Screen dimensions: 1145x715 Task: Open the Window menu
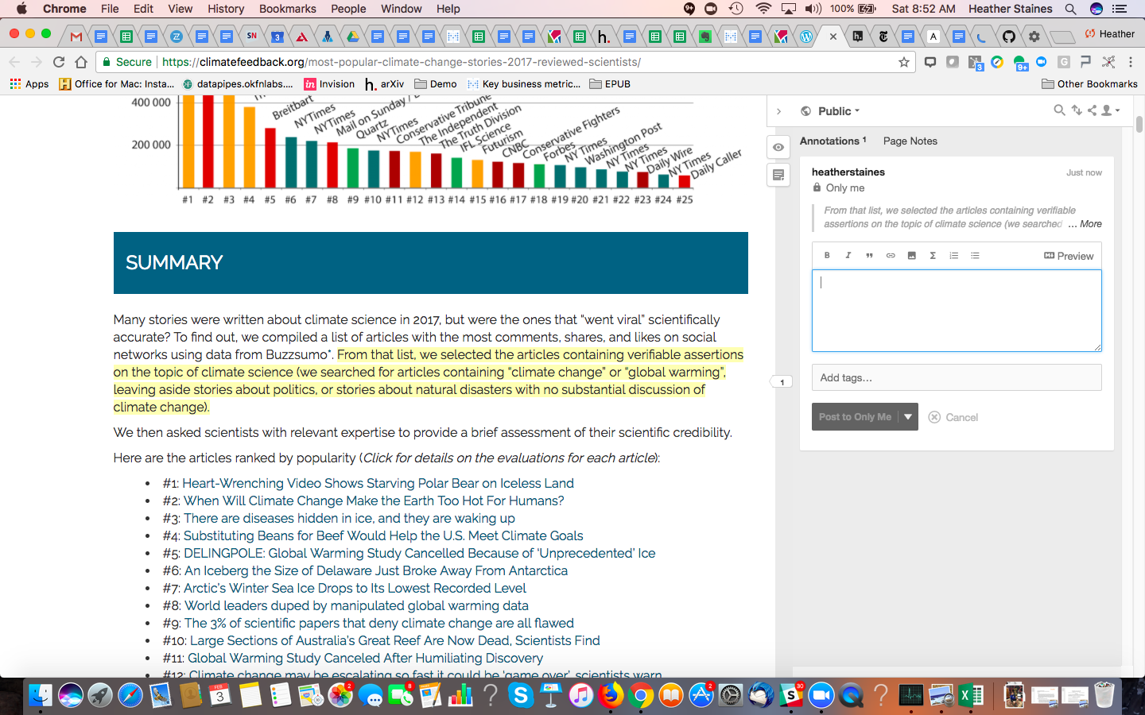[402, 9]
